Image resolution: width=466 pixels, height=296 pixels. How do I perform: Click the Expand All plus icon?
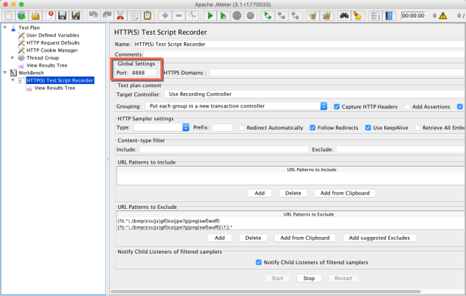(165, 15)
